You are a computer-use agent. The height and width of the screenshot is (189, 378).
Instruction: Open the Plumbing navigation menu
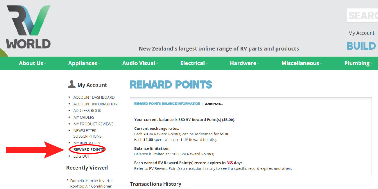point(358,63)
